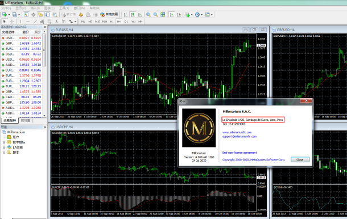
Task: Open the Tools (T) menu
Action: [64, 8]
